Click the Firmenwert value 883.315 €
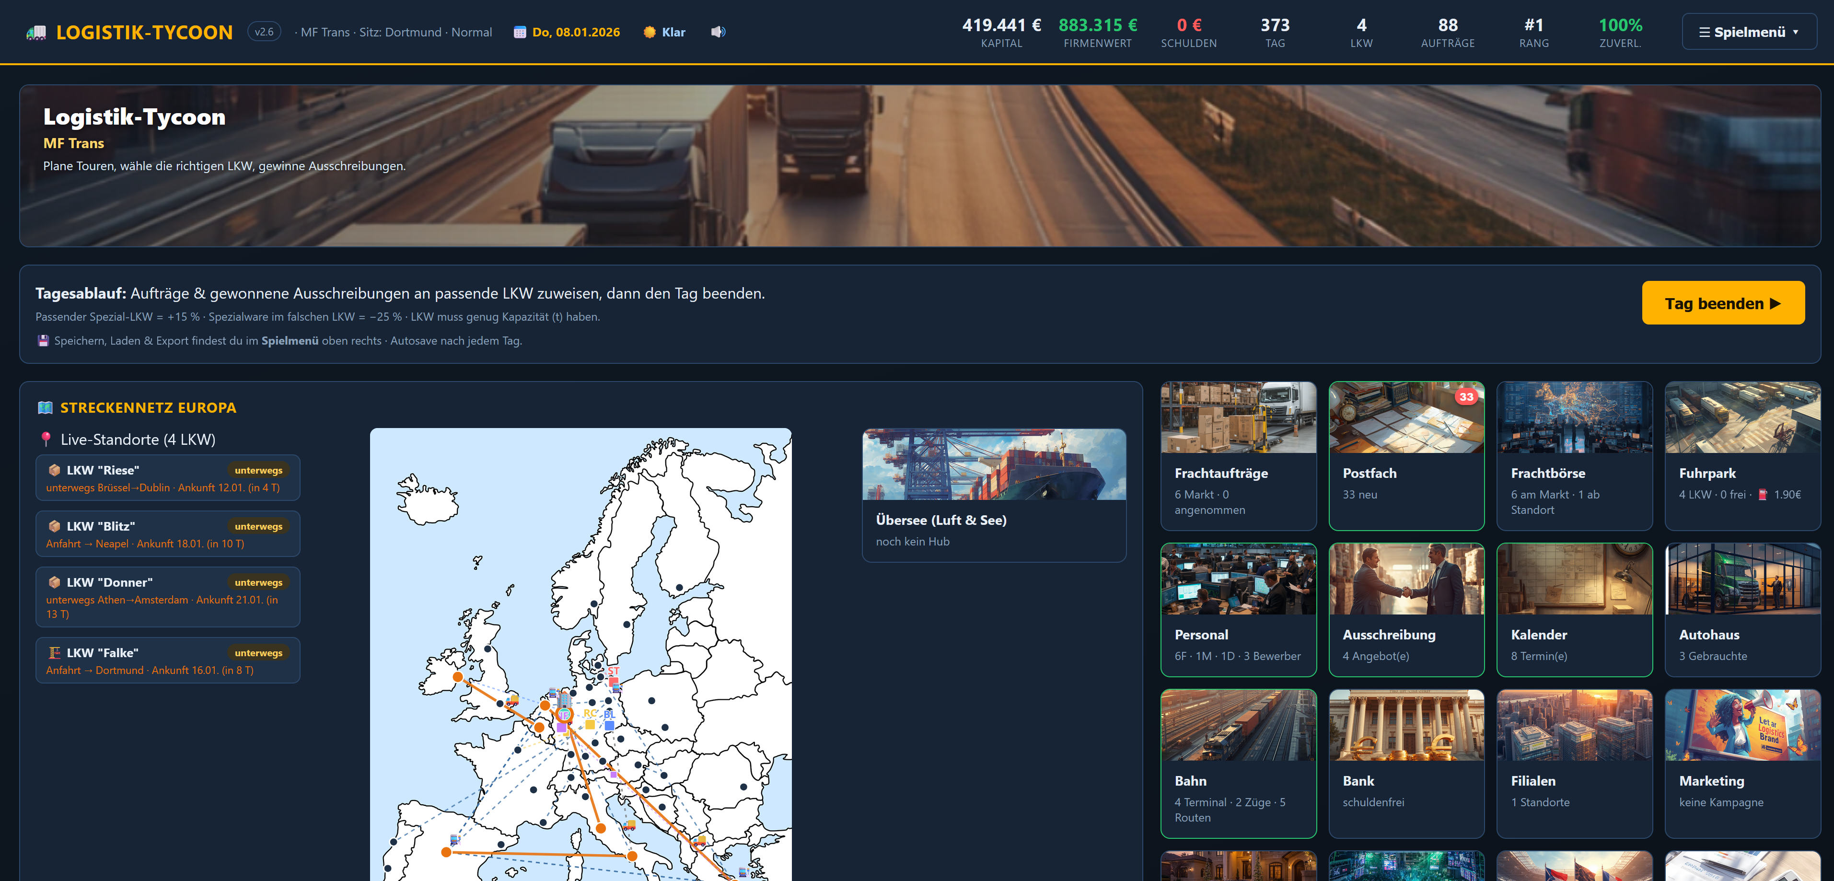Screen dimensions: 1834x881 click(x=1097, y=25)
